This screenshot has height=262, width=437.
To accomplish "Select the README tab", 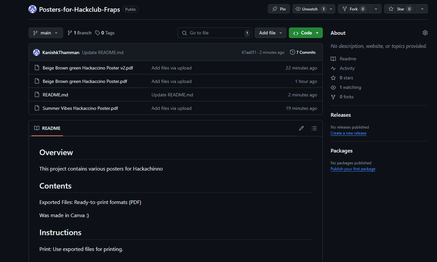I will coord(47,128).
